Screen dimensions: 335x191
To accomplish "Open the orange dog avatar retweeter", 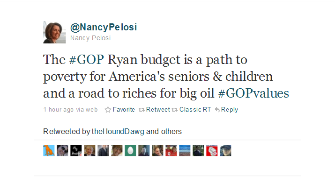I will tap(49, 150).
